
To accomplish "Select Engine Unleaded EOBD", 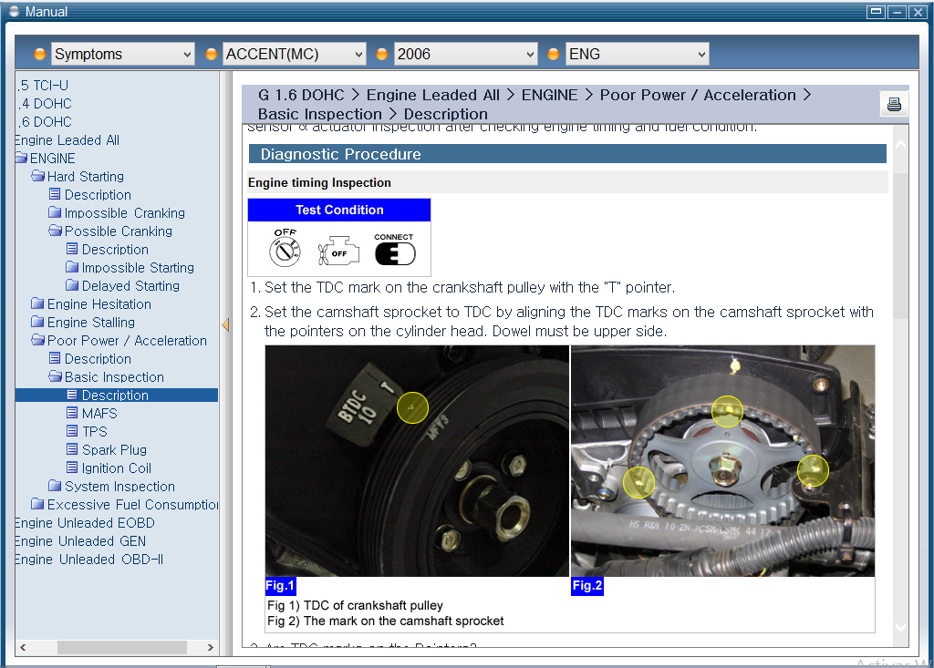I will click(x=85, y=523).
